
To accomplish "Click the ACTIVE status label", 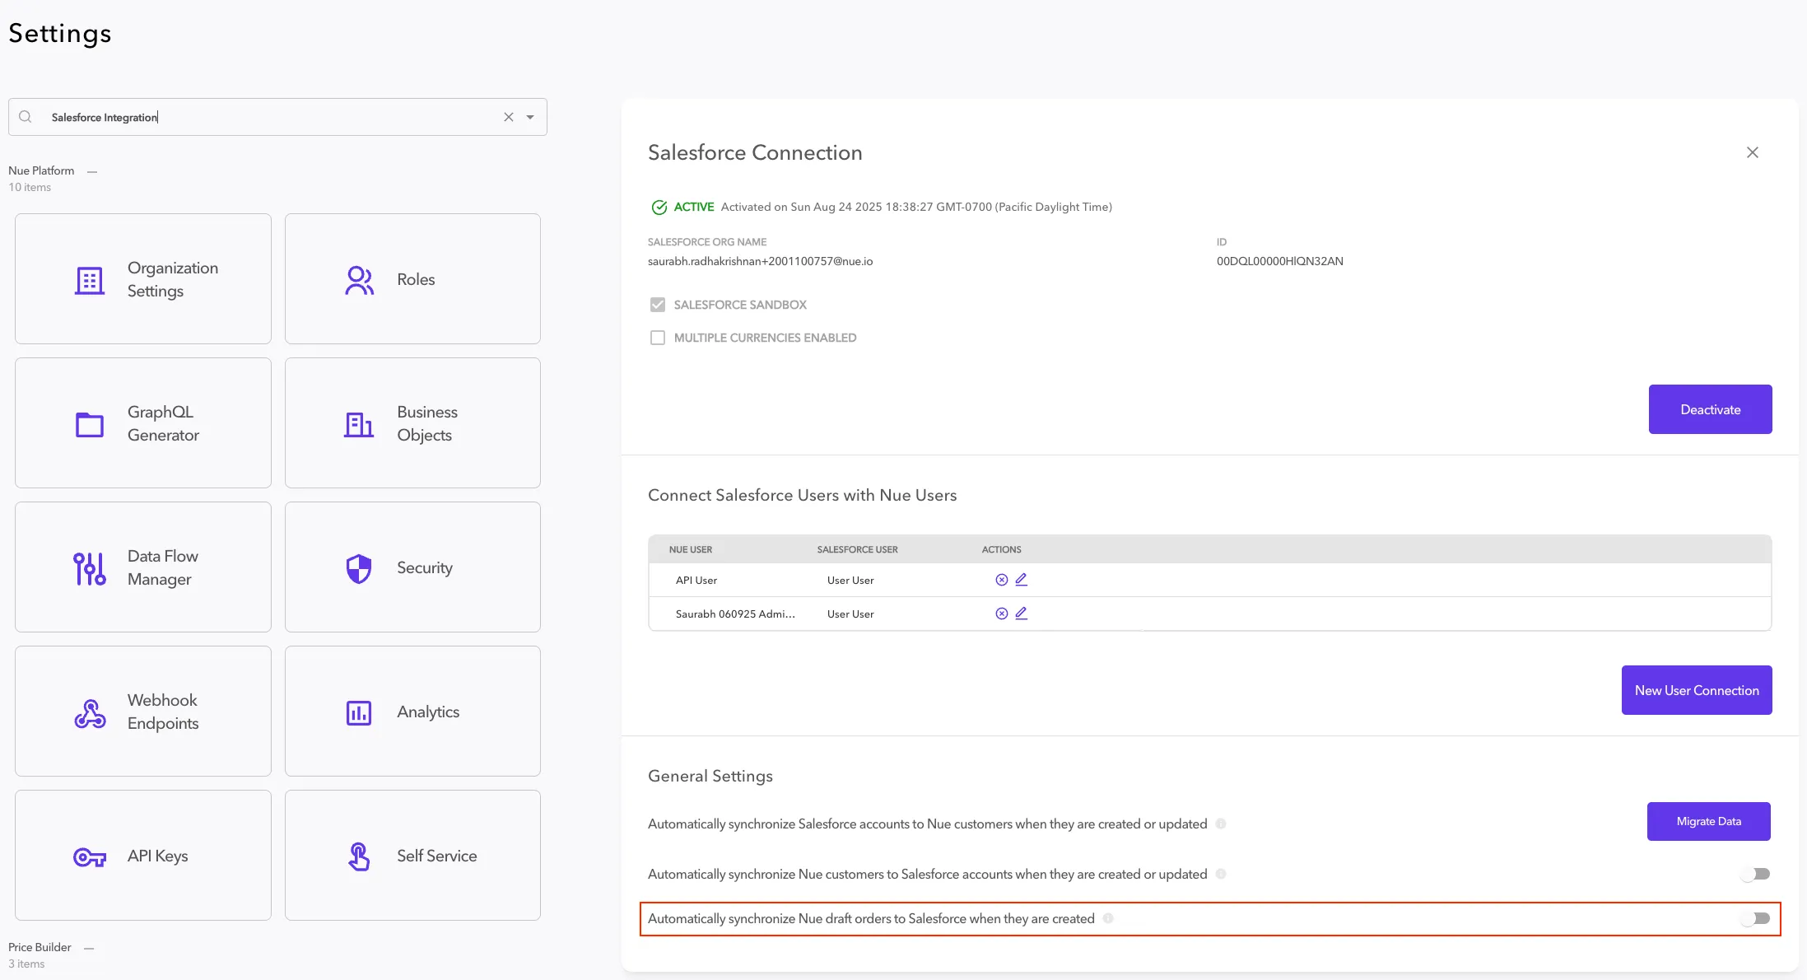I will tap(693, 207).
